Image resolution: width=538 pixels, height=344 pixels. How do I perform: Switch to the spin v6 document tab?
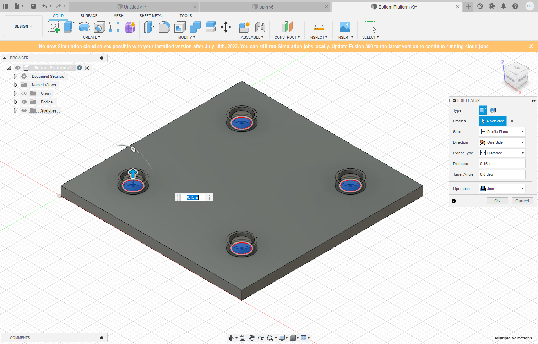pos(266,7)
